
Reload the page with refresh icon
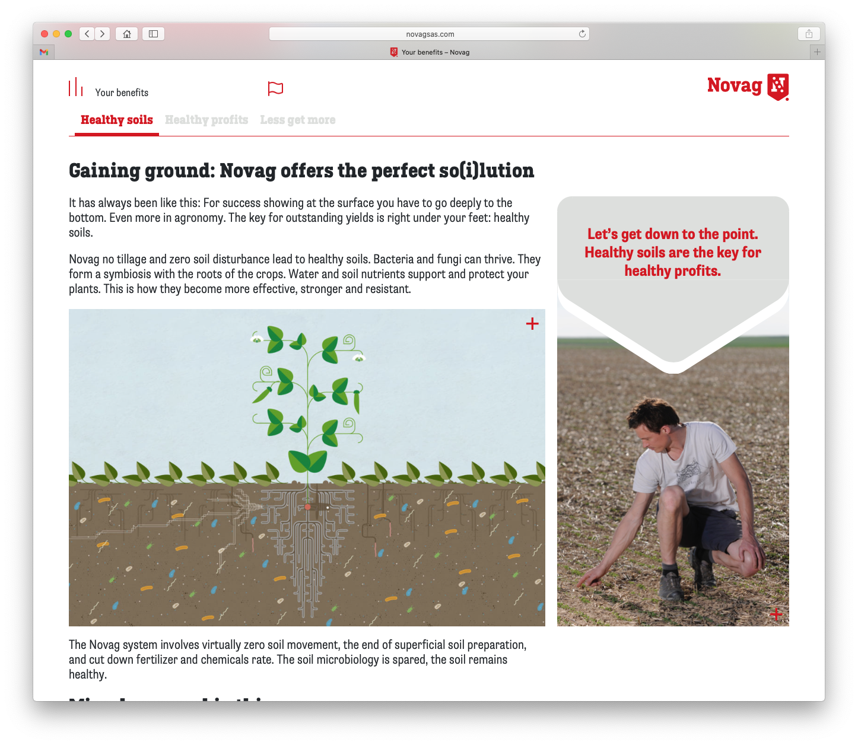582,34
